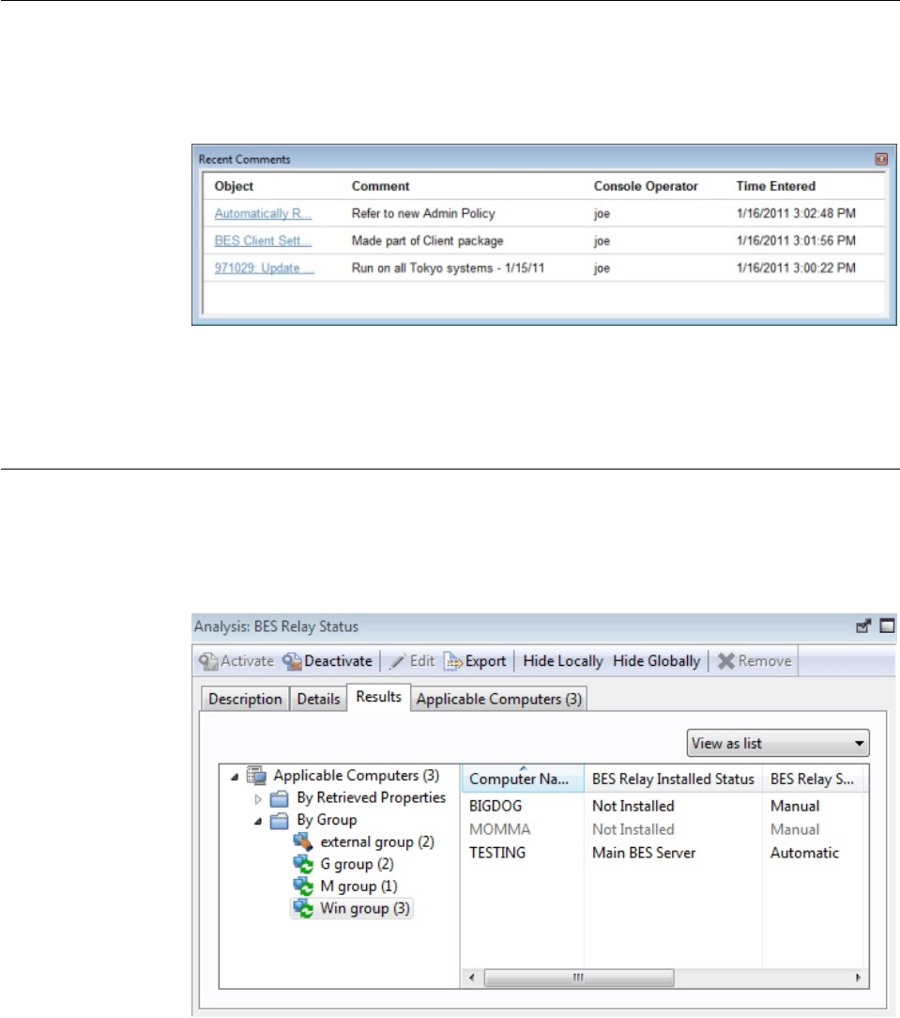900x1018 pixels.
Task: Select 'Win group (3)' in the tree
Action: [x=365, y=908]
